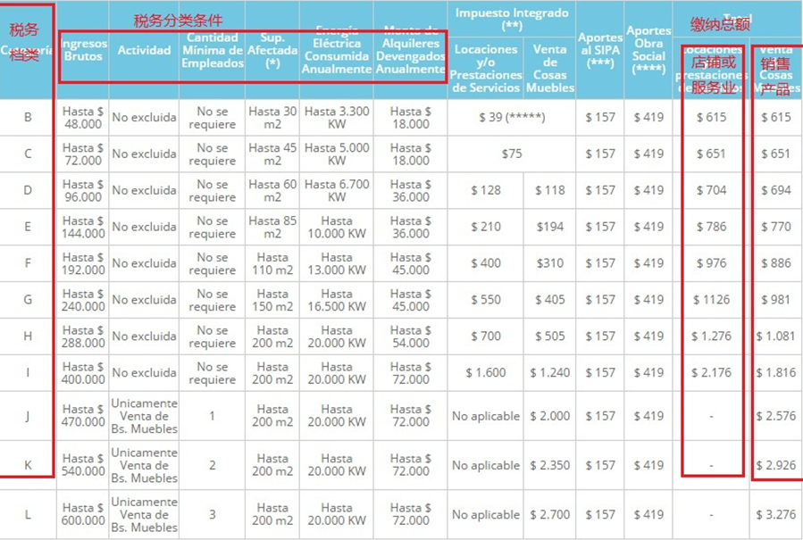Click the red "缴纳总额" annotation text
803x540 pixels.
click(x=720, y=24)
